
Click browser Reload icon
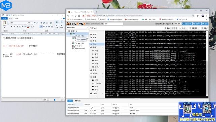pos(76,16)
